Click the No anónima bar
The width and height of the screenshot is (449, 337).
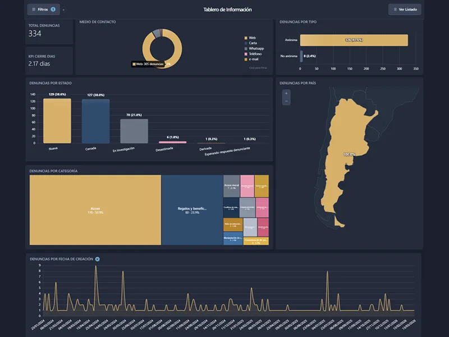point(301,56)
